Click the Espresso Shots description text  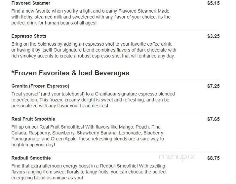(x=94, y=50)
